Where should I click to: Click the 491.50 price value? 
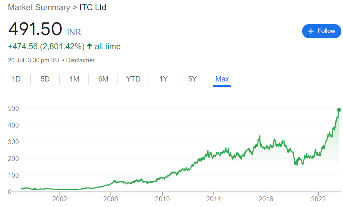coord(35,30)
